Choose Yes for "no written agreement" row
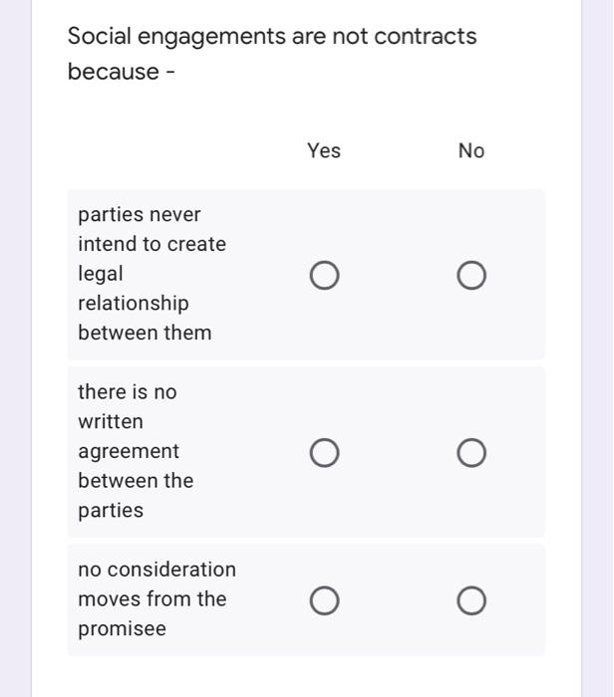Image resolution: width=614 pixels, height=697 pixels. point(324,454)
